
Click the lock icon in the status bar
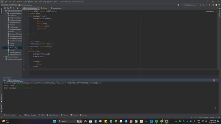pyautogui.click(x=219, y=117)
